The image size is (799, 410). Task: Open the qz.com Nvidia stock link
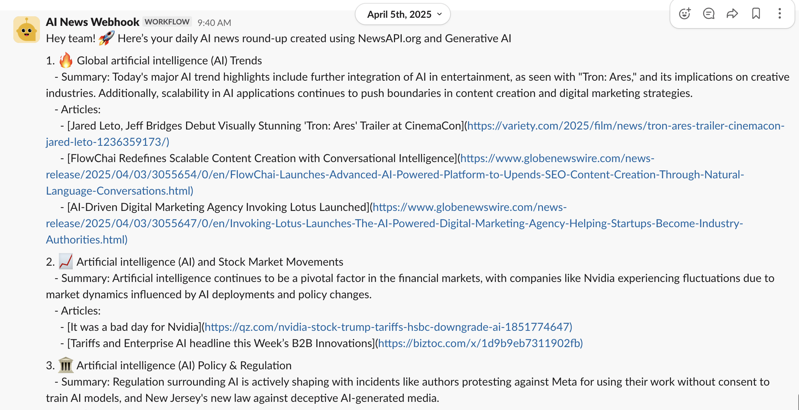(x=388, y=327)
